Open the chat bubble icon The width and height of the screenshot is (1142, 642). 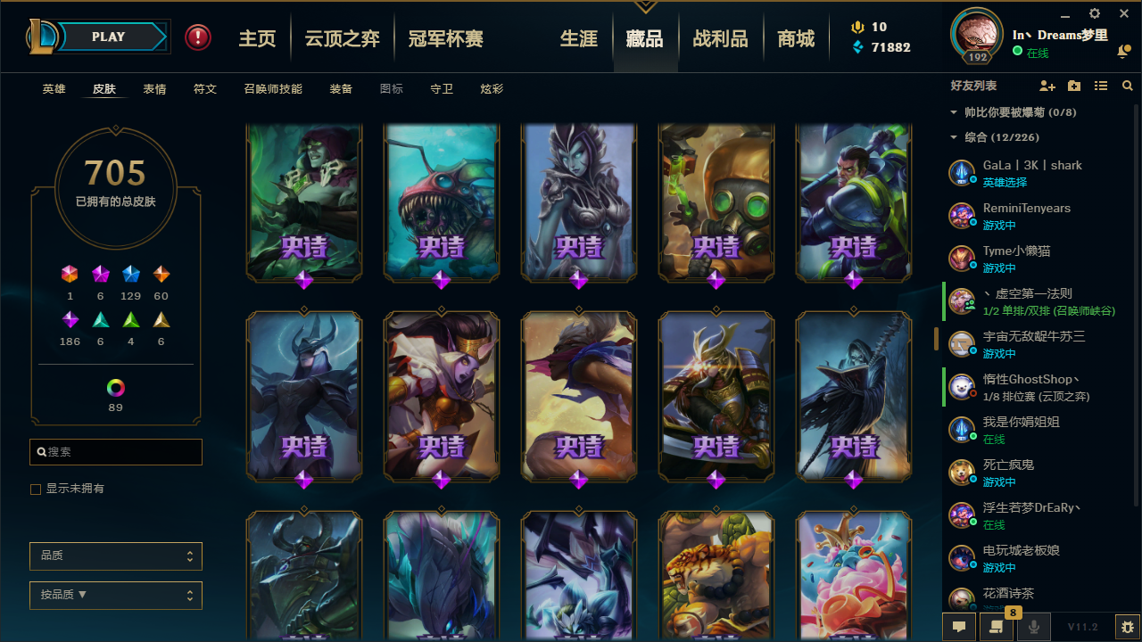pos(959,627)
